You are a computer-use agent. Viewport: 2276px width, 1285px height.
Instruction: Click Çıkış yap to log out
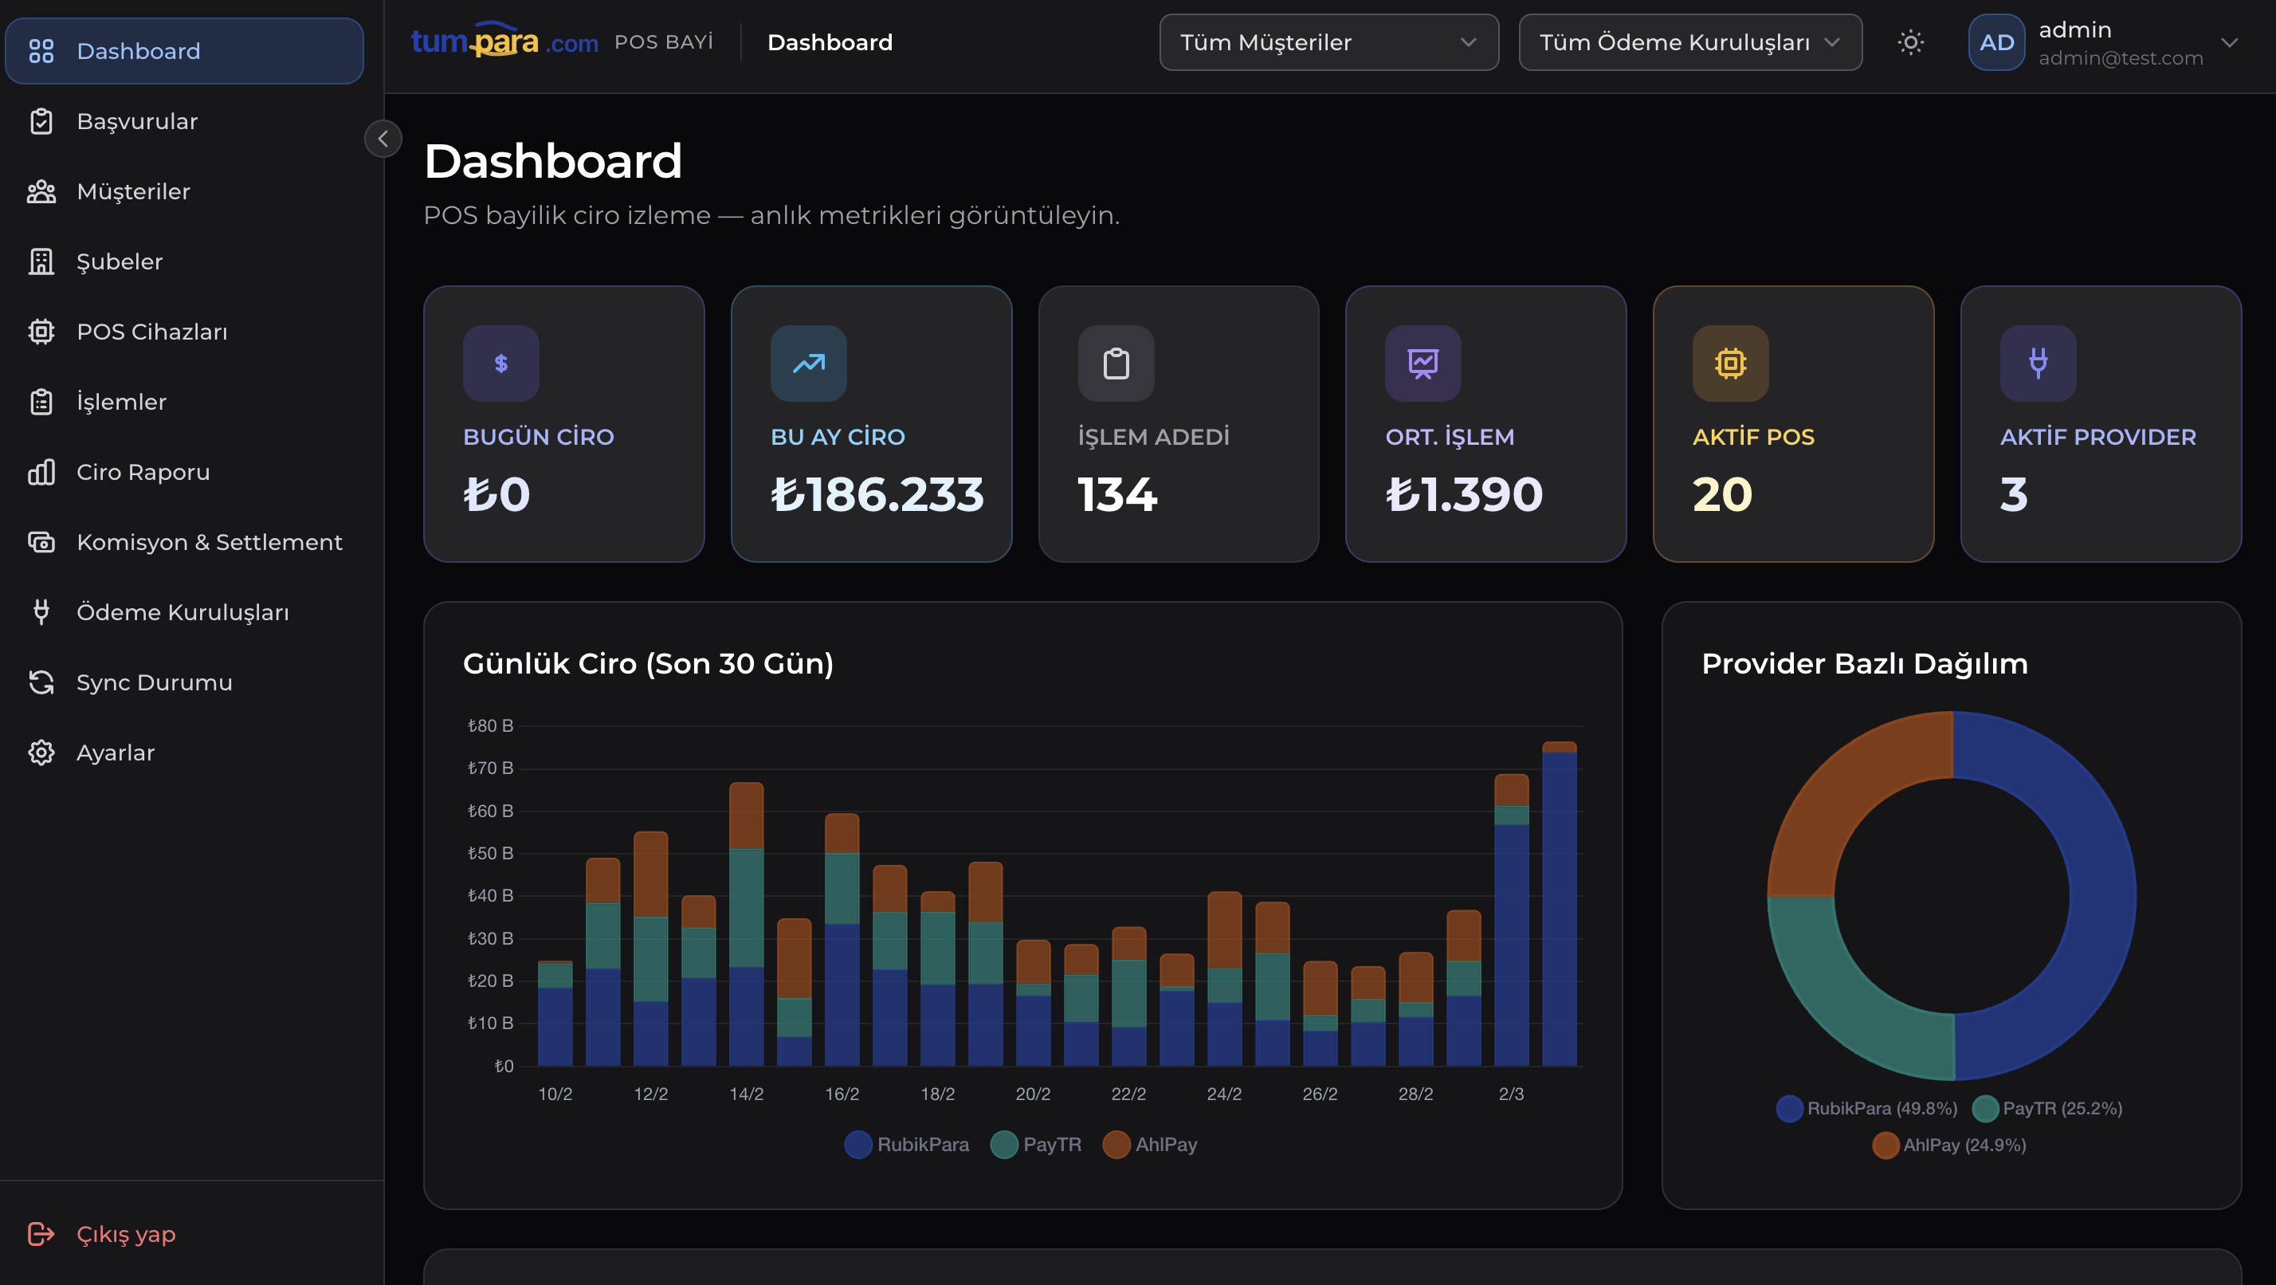coord(125,1234)
